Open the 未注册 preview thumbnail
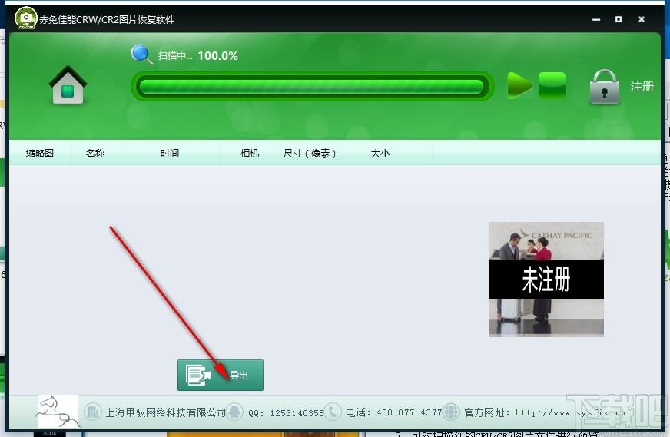 click(x=546, y=280)
